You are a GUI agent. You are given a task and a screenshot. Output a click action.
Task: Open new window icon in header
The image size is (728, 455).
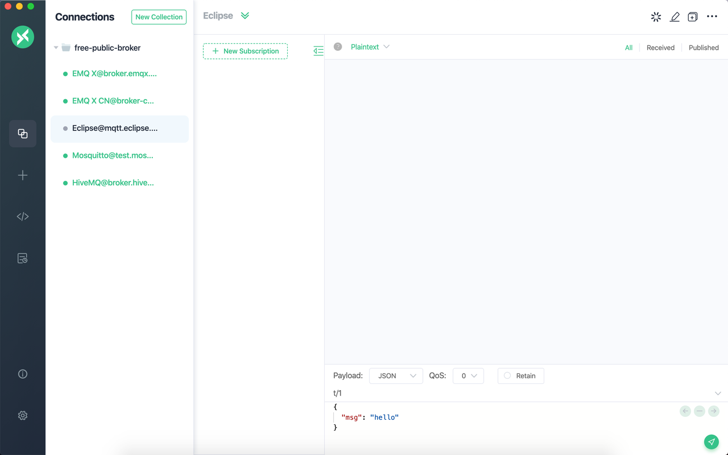[693, 17]
